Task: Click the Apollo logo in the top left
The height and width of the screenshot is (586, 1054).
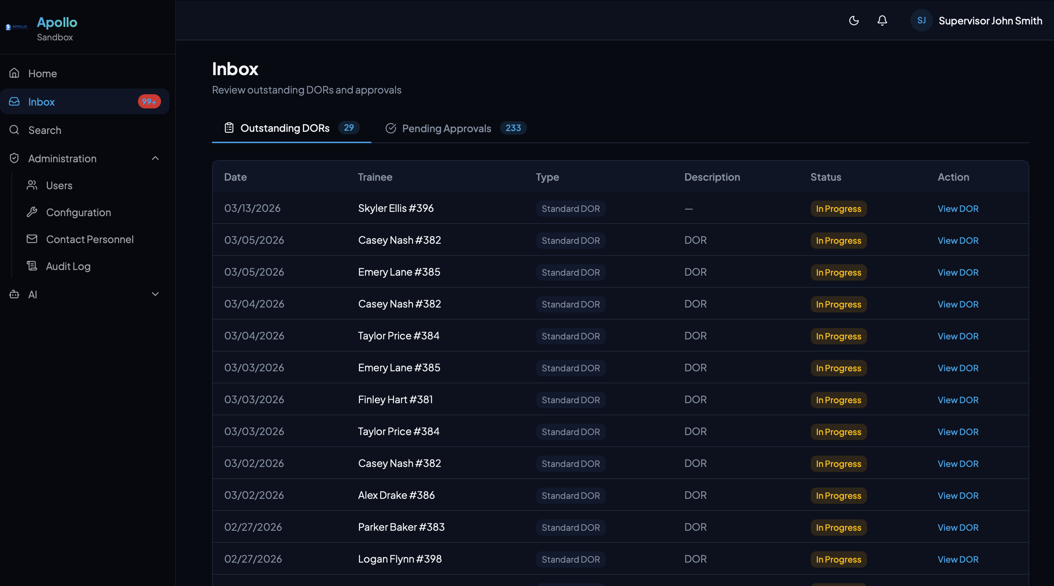Action: pos(16,27)
